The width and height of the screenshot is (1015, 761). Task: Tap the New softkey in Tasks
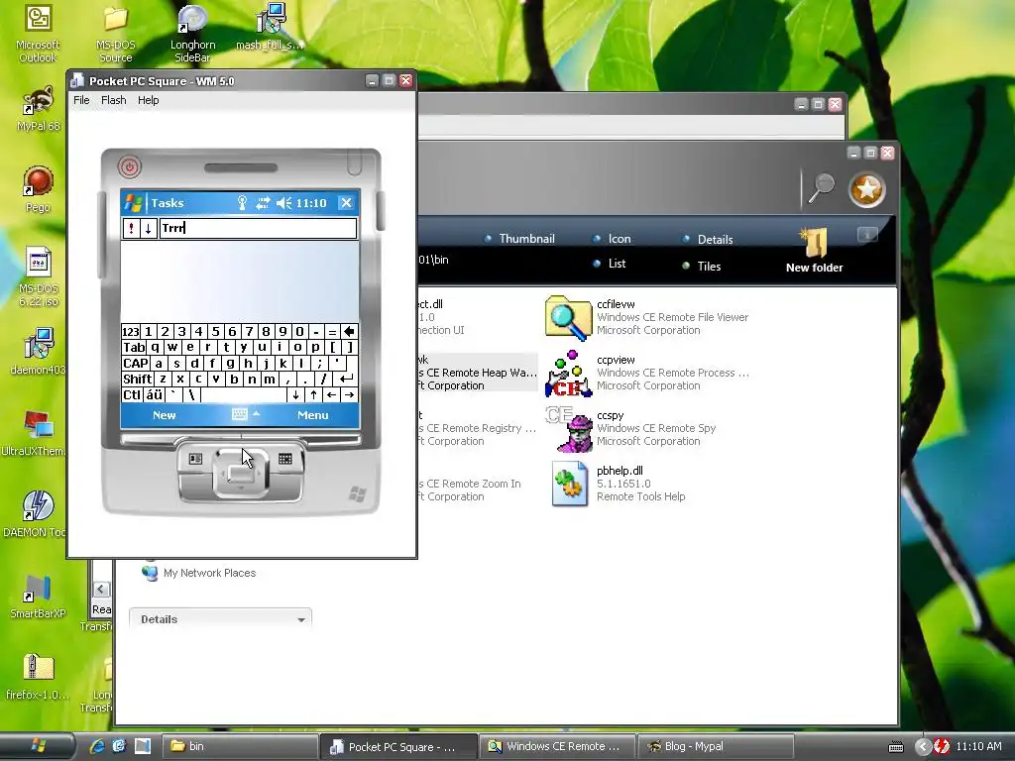point(165,415)
